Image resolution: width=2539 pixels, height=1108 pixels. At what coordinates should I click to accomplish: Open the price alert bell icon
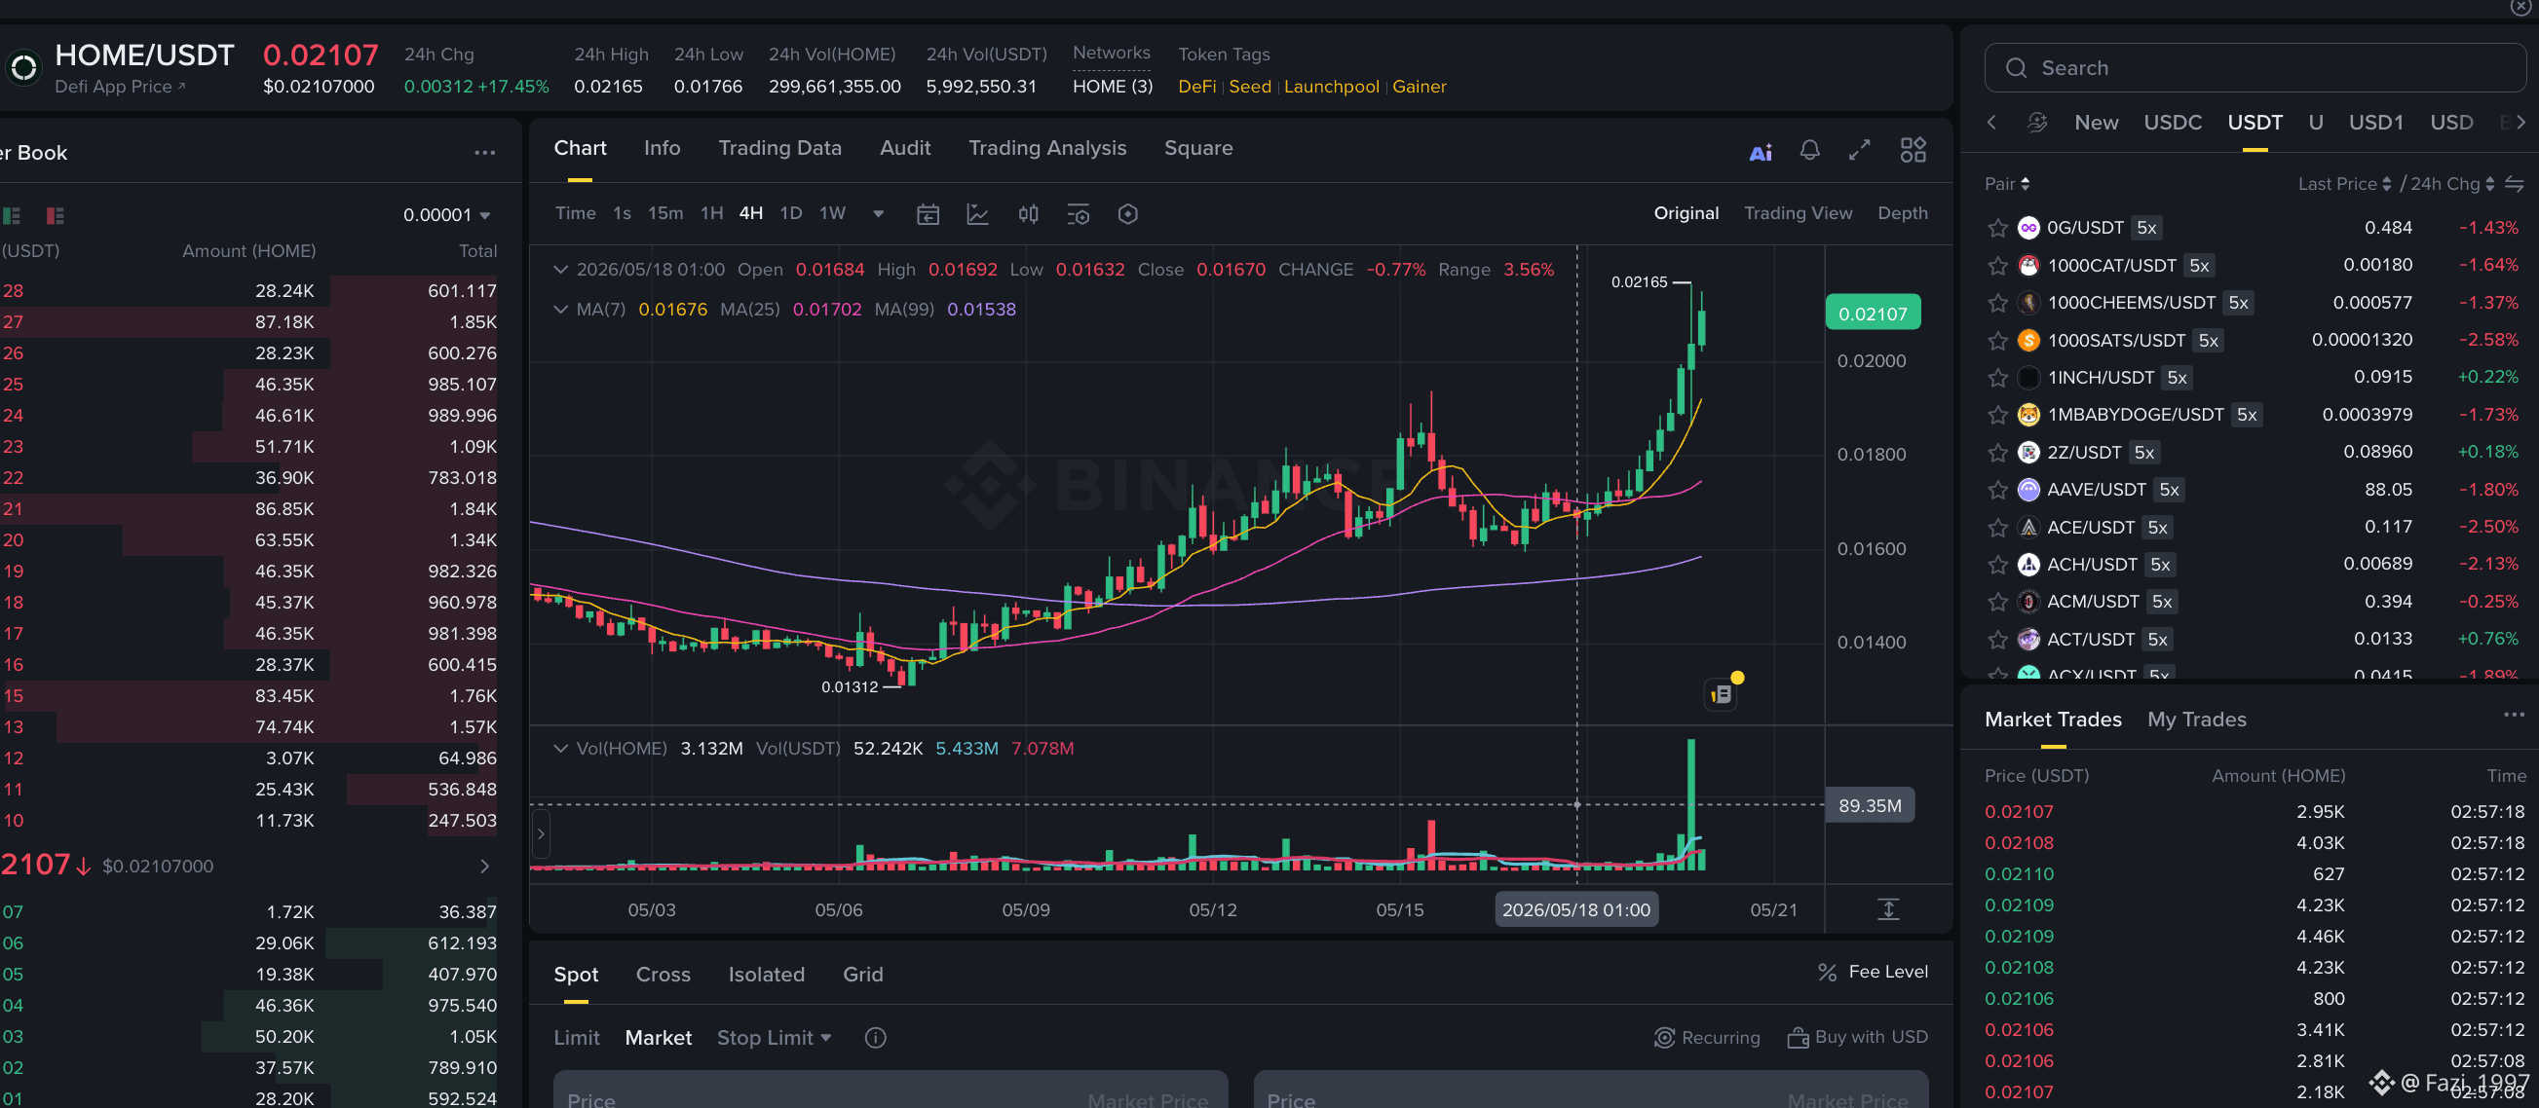point(1809,150)
